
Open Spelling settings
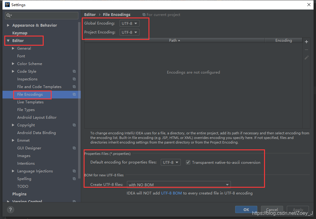(x=24, y=179)
